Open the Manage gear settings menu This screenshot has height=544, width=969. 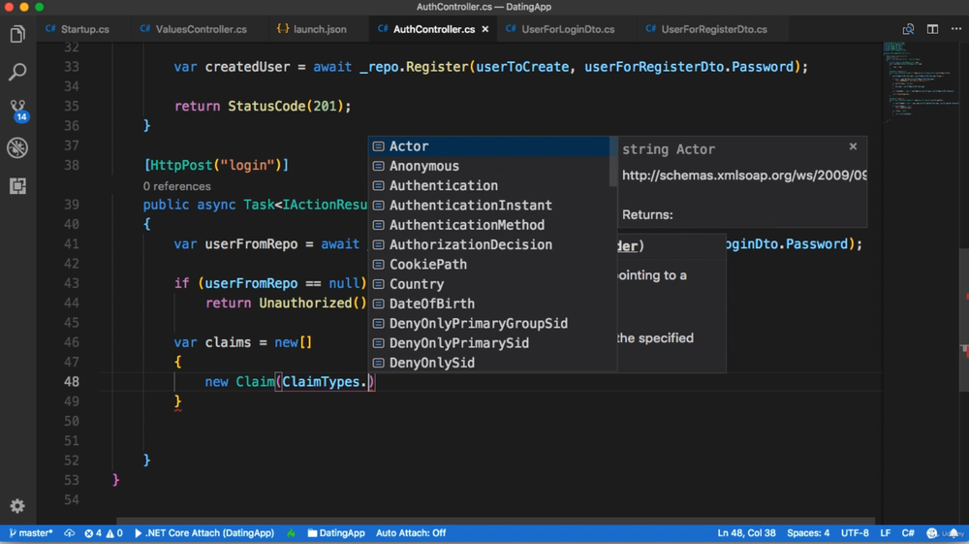coord(17,505)
